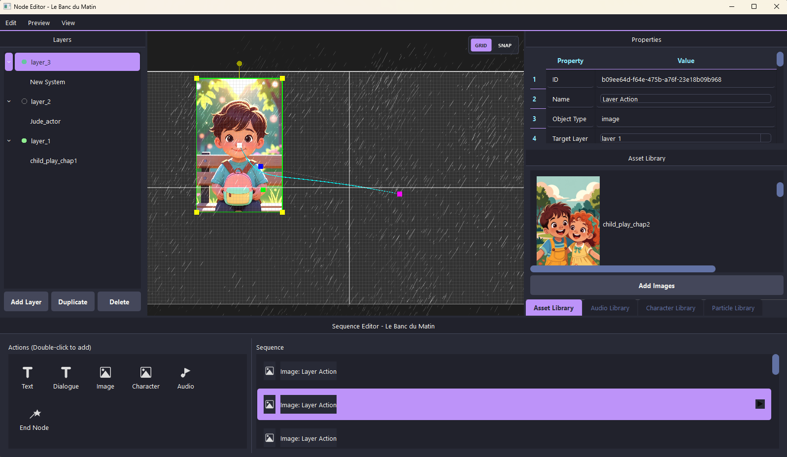
Task: Switch to the Particle Library tab
Action: point(733,308)
